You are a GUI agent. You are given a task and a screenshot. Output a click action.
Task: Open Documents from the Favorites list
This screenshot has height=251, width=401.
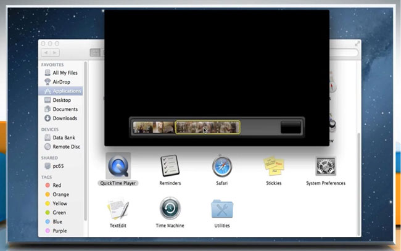[61, 109]
